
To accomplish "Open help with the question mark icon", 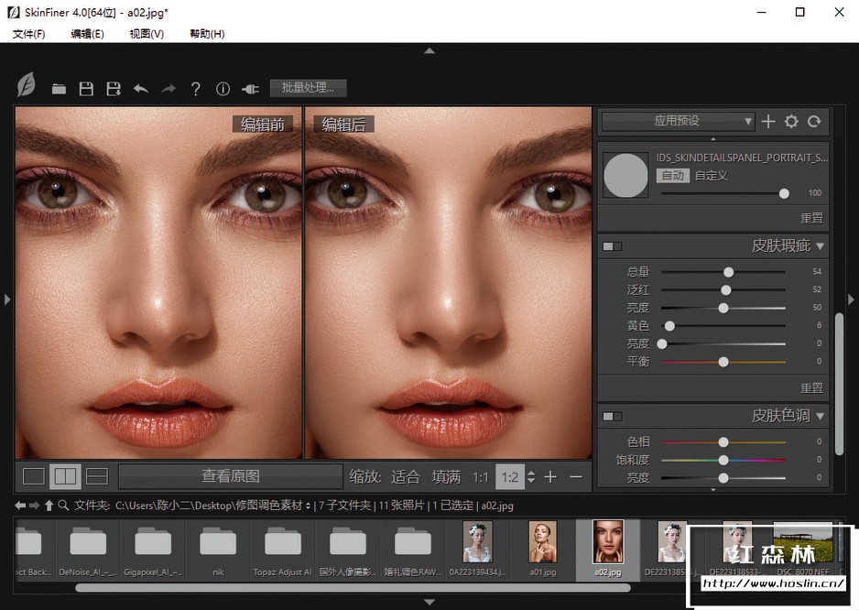I will tap(195, 89).
